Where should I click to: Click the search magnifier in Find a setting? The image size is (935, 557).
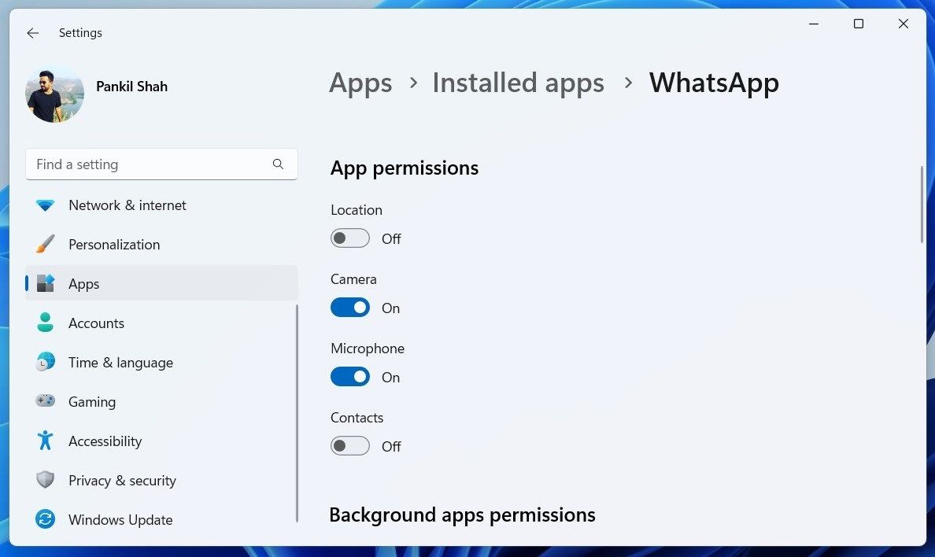(278, 164)
